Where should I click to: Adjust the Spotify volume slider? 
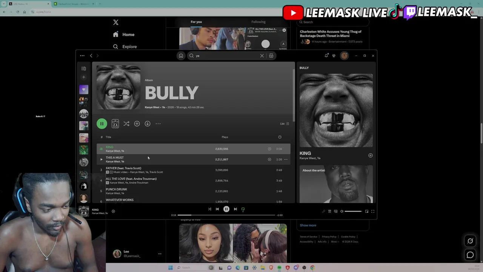click(353, 211)
